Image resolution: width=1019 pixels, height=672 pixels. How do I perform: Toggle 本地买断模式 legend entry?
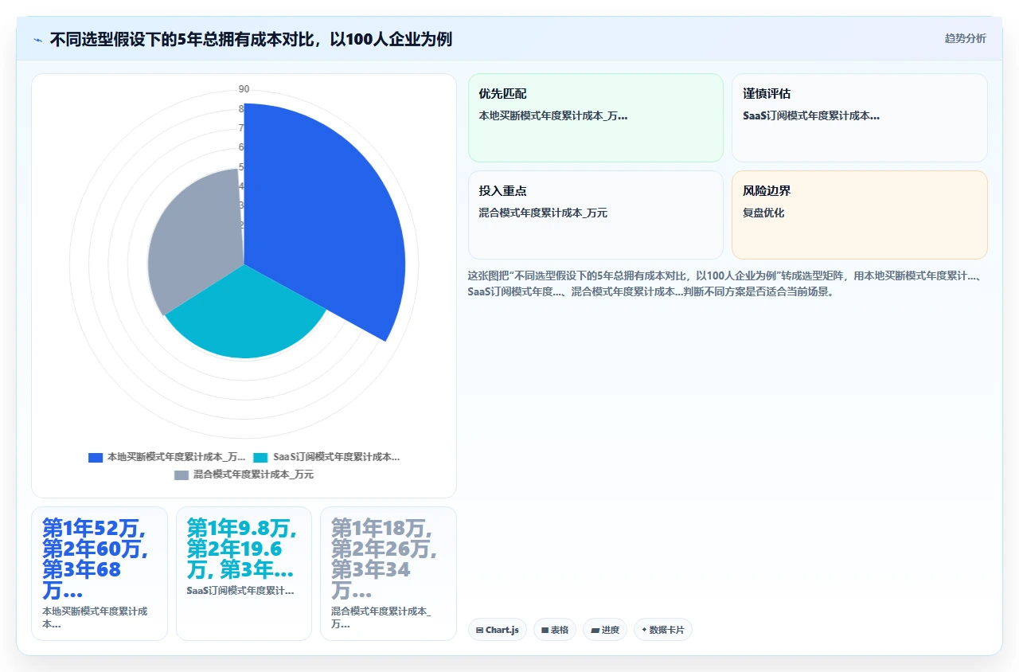166,457
